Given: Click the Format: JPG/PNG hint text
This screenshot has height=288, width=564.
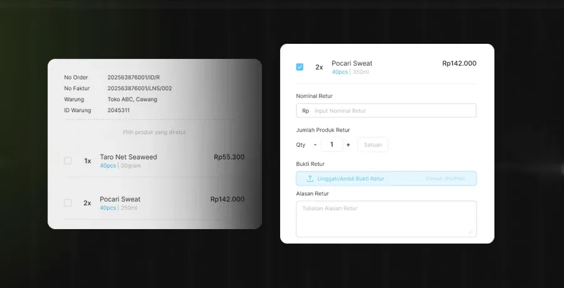Looking at the screenshot, I should tap(446, 178).
